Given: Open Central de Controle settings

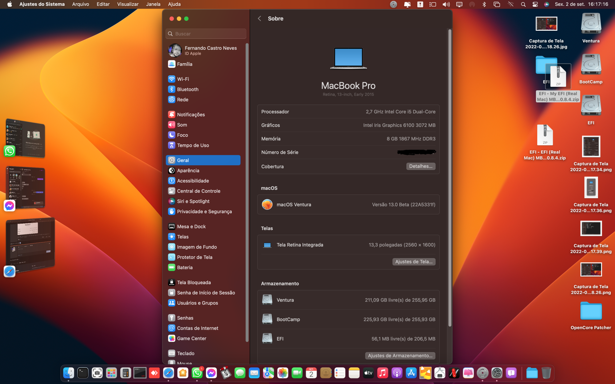Looking at the screenshot, I should coord(198,191).
